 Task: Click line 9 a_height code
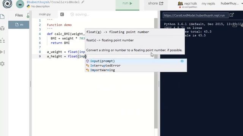coord(66,56)
